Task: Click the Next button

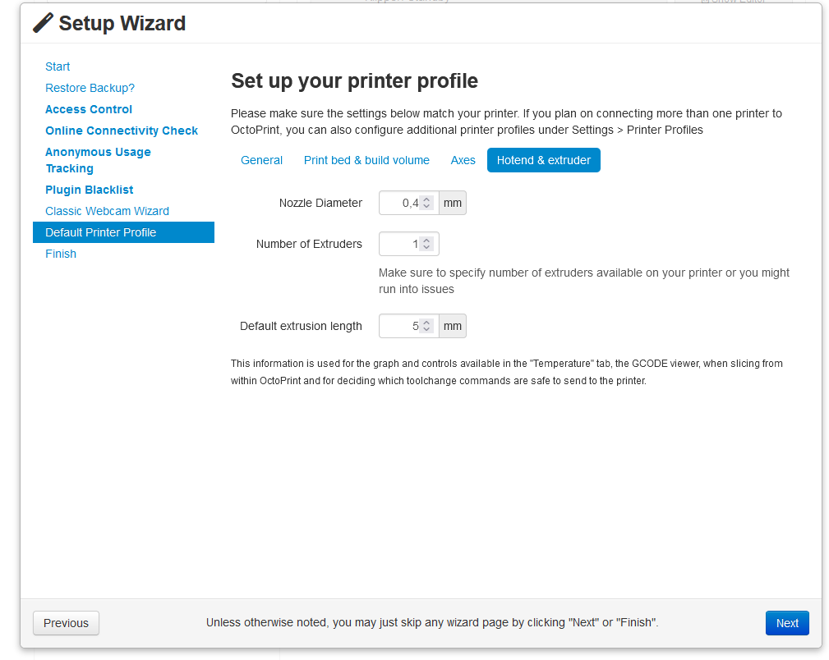Action: coord(786,623)
